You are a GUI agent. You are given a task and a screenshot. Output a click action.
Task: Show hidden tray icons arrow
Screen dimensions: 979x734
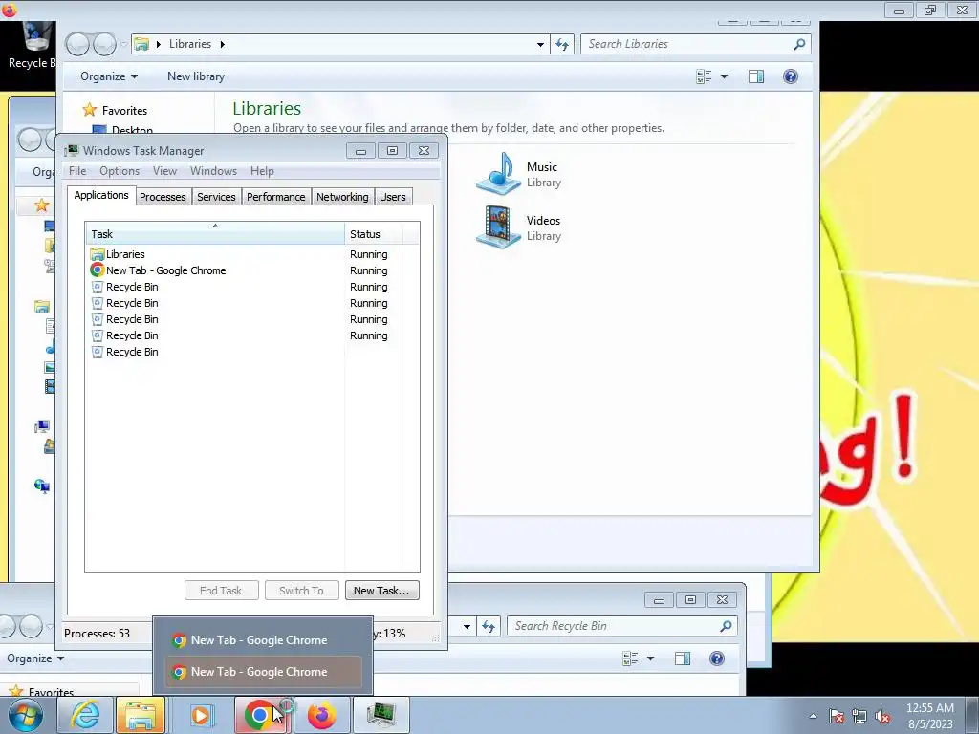coord(813,716)
